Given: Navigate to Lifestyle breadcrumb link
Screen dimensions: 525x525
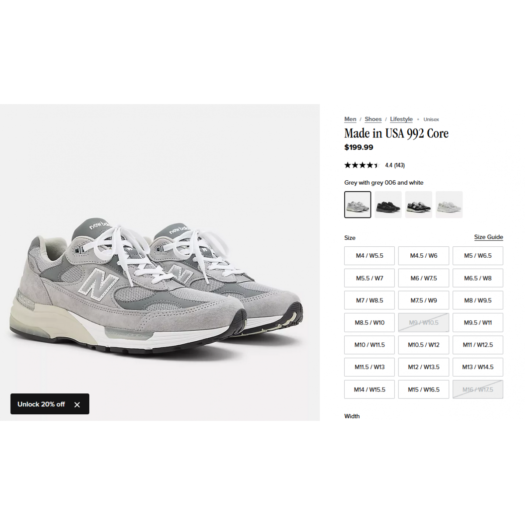Looking at the screenshot, I should click(x=401, y=119).
